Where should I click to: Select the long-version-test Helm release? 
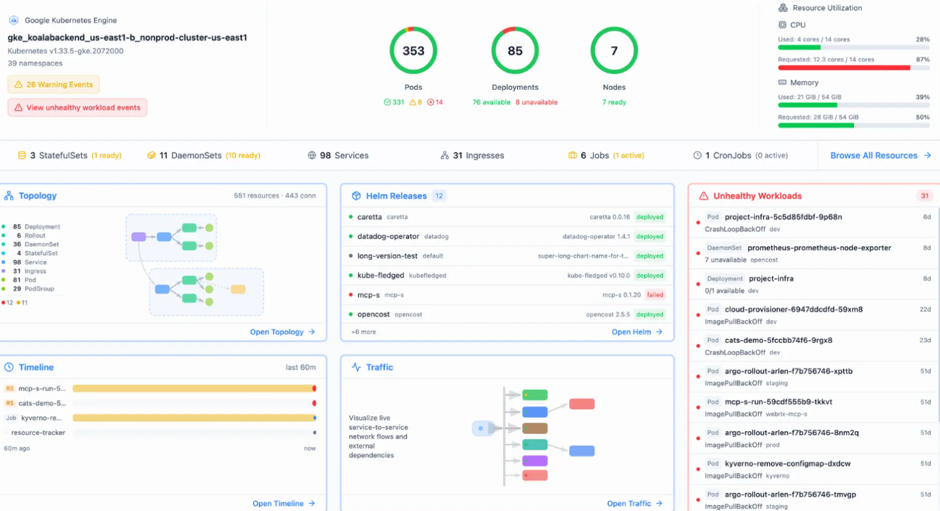[x=507, y=255]
